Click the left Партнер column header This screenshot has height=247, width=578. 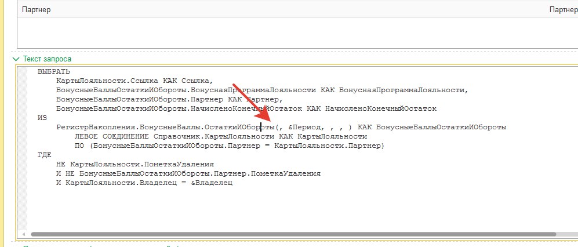pos(36,10)
